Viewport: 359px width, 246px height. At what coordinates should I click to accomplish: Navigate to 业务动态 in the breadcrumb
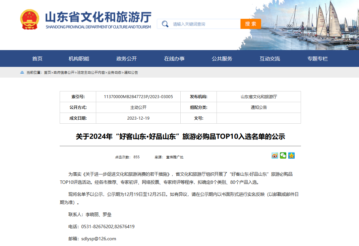(x=114, y=73)
